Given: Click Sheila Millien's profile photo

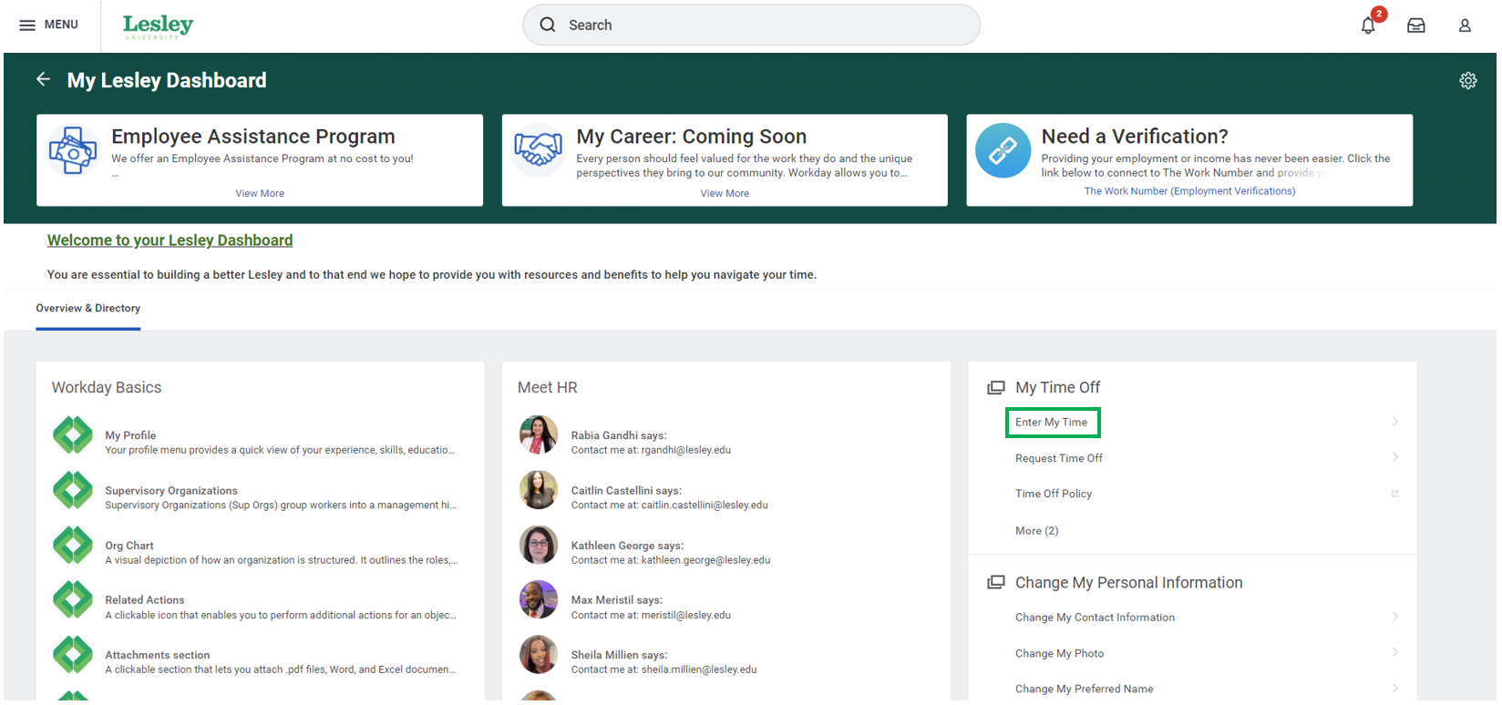Looking at the screenshot, I should (539, 655).
